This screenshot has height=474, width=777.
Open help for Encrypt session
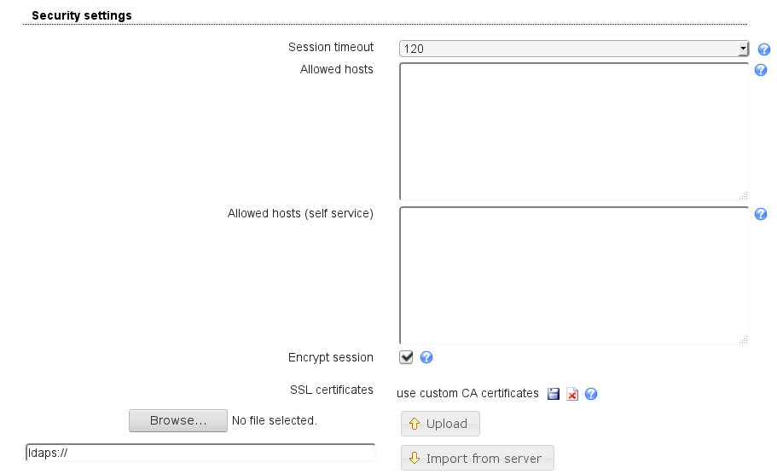coord(426,357)
